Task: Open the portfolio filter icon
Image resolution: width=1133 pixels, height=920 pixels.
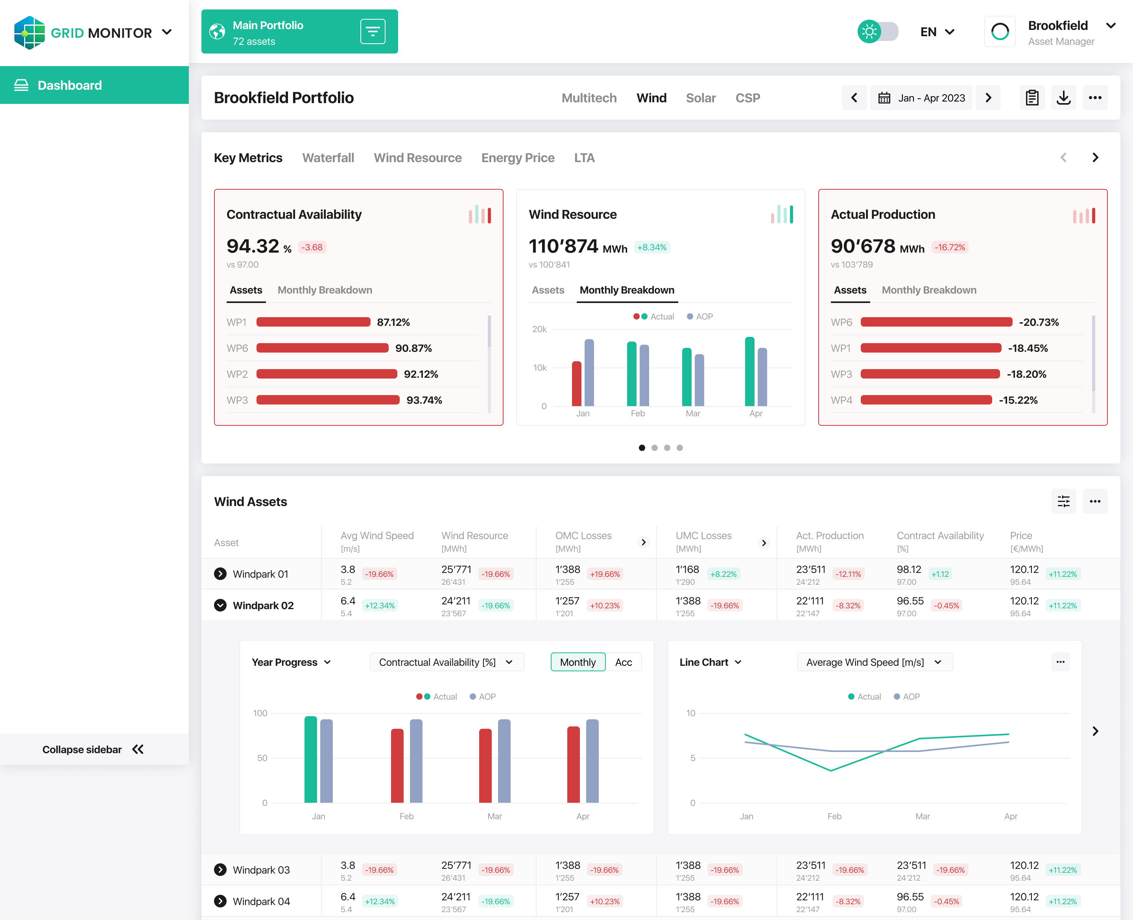Action: (373, 32)
